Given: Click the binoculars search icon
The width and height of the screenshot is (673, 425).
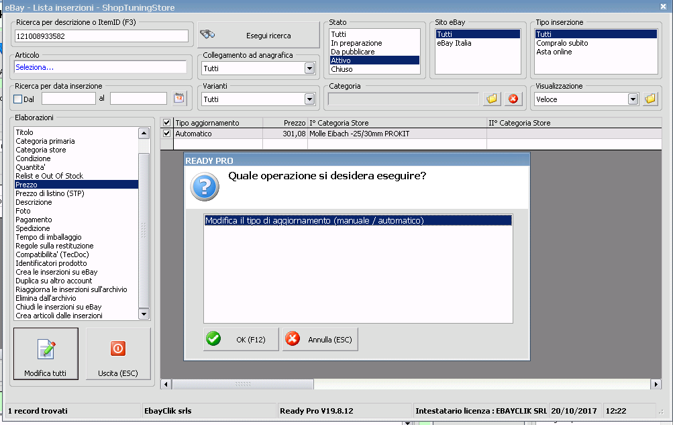Looking at the screenshot, I should click(x=207, y=35).
